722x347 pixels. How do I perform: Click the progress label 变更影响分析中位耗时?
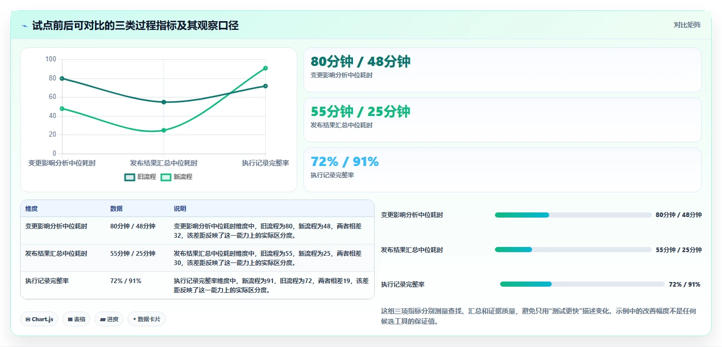tap(412, 215)
